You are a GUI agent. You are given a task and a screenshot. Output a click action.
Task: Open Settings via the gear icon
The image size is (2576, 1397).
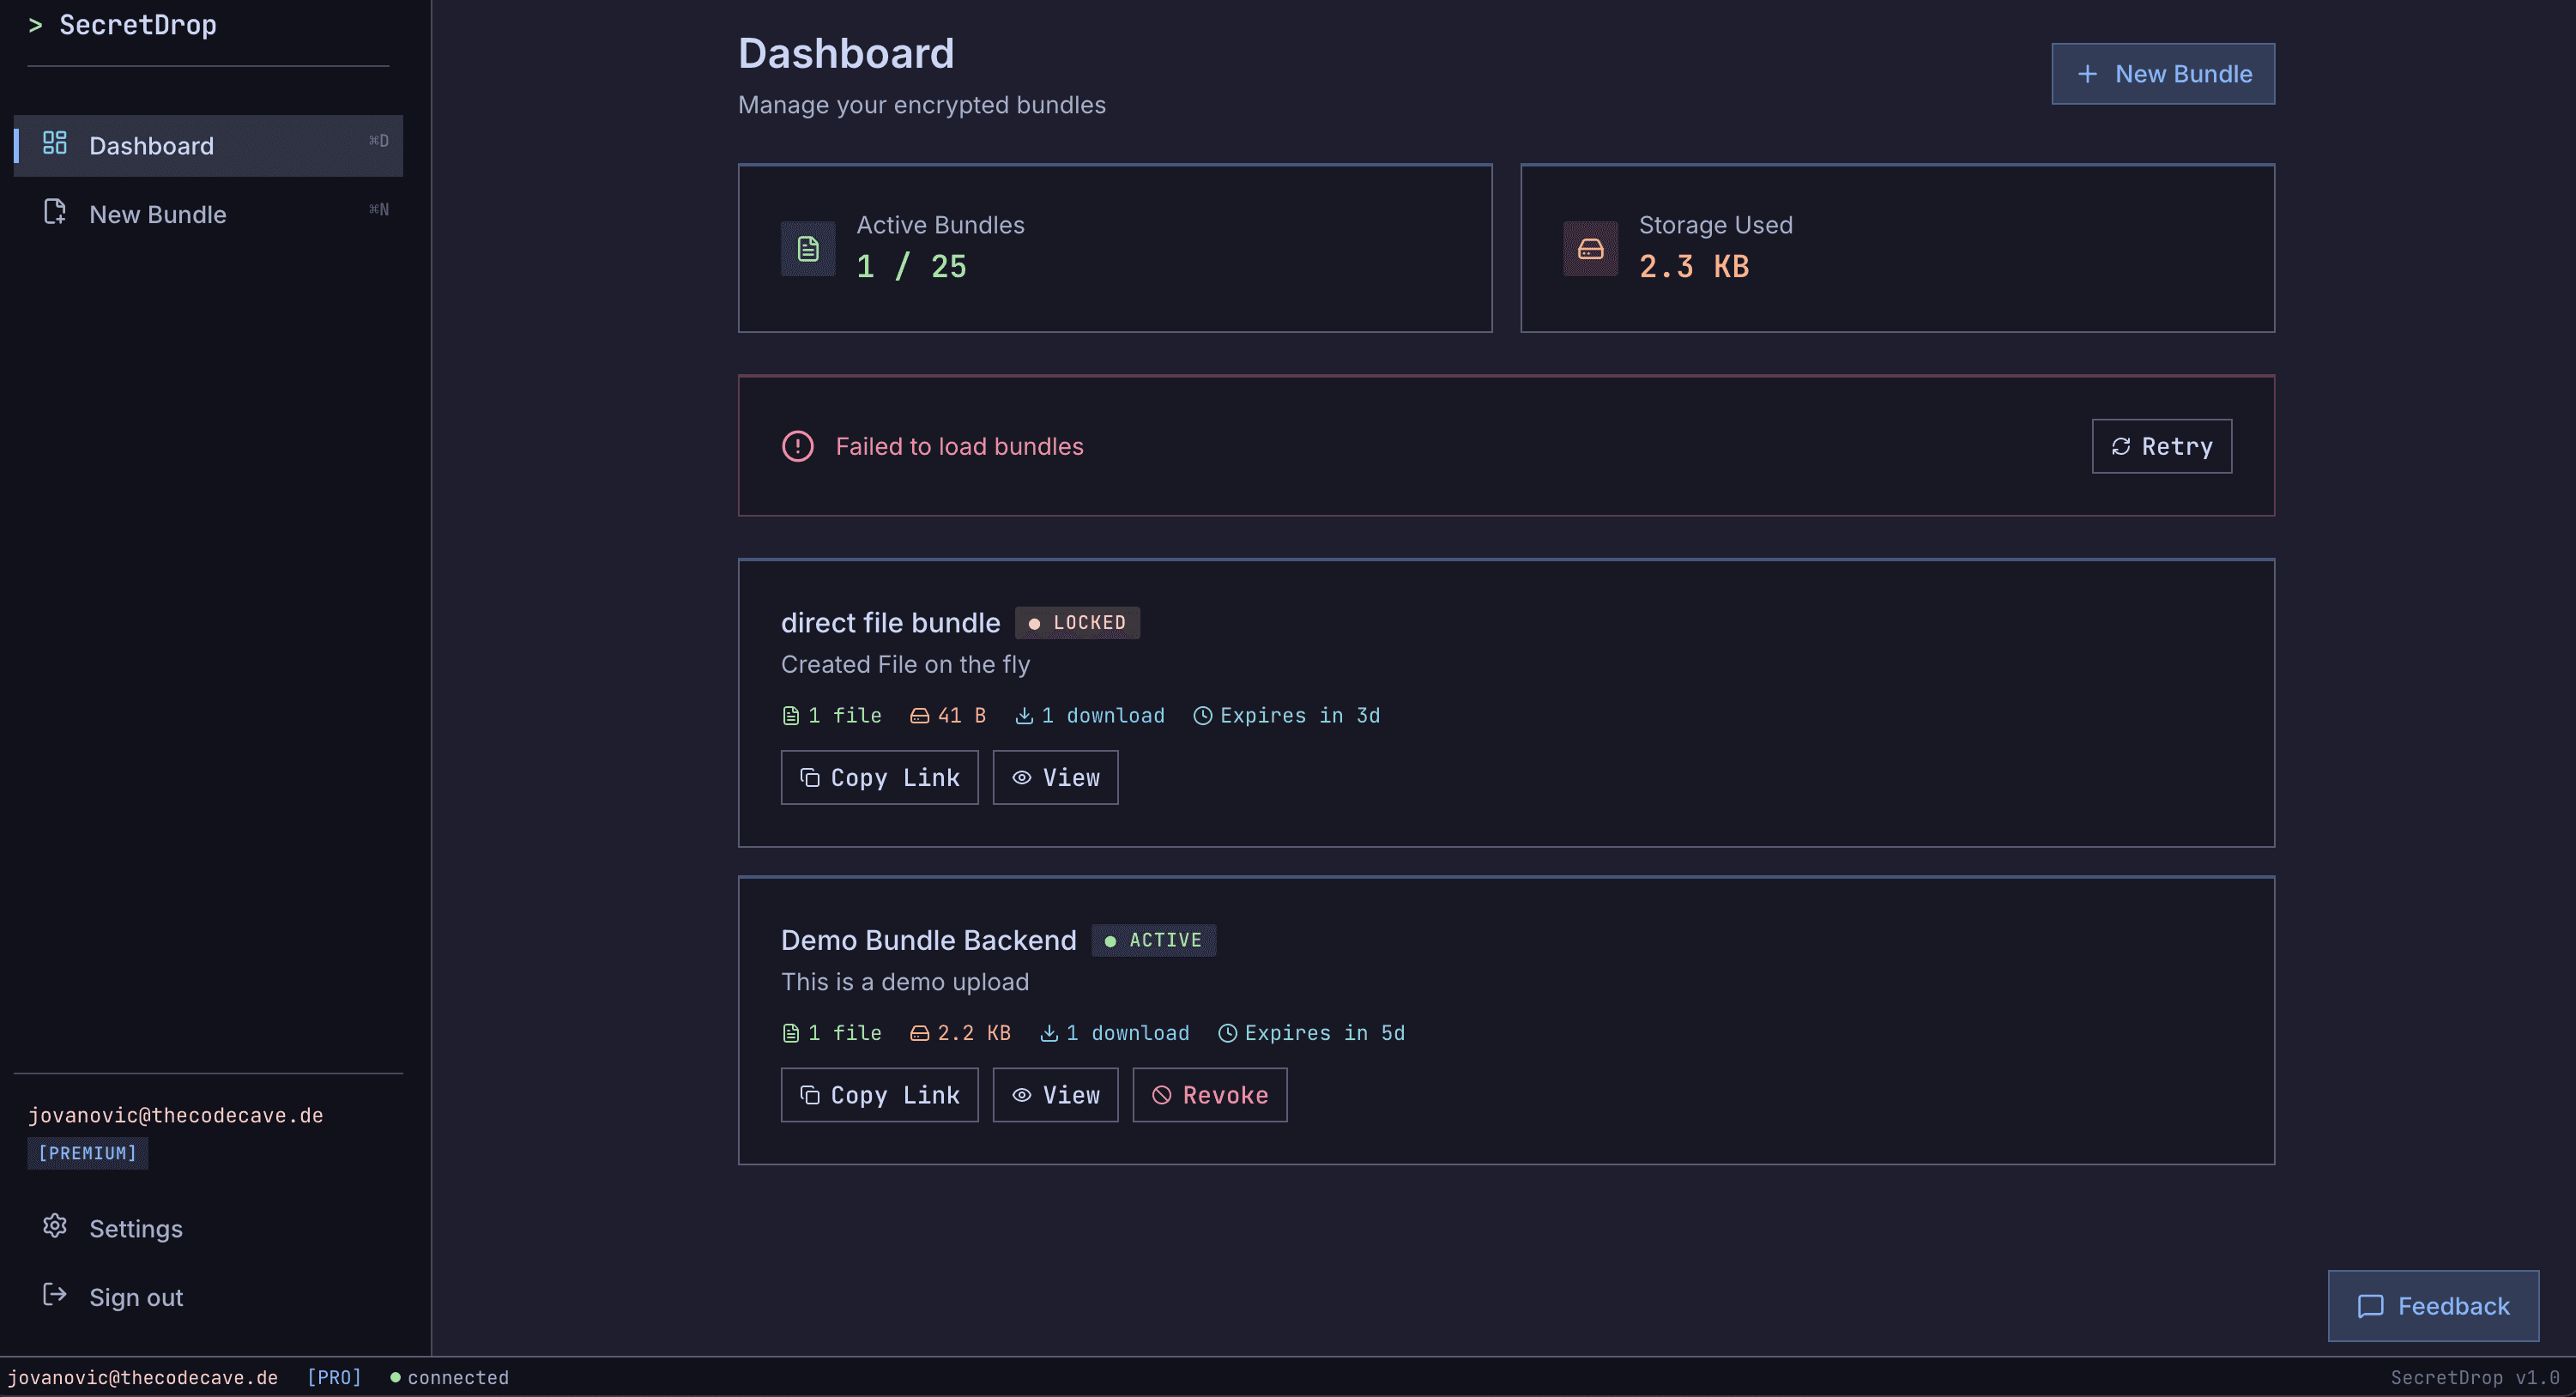[x=55, y=1227]
